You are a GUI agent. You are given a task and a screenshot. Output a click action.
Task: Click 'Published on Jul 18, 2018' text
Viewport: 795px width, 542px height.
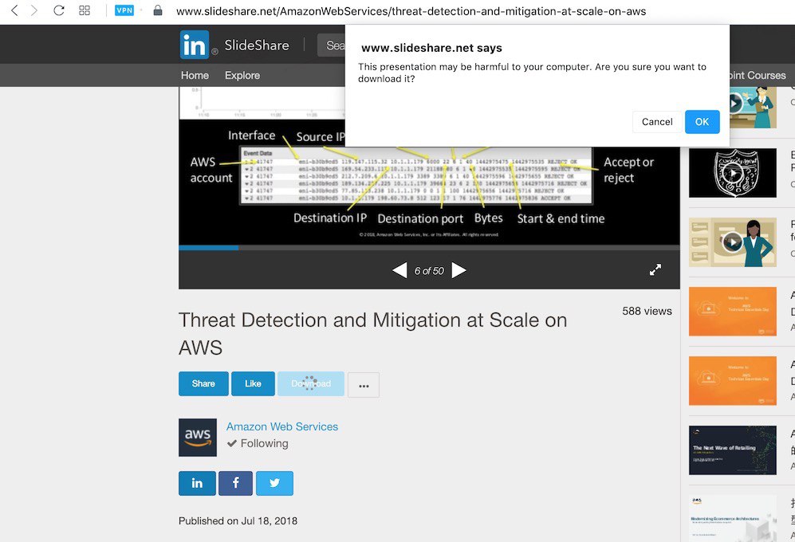238,521
